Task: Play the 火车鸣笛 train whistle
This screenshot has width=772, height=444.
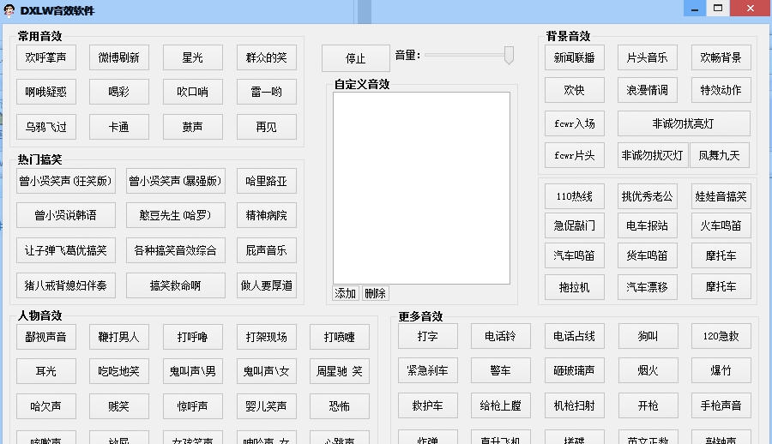Action: 721,225
